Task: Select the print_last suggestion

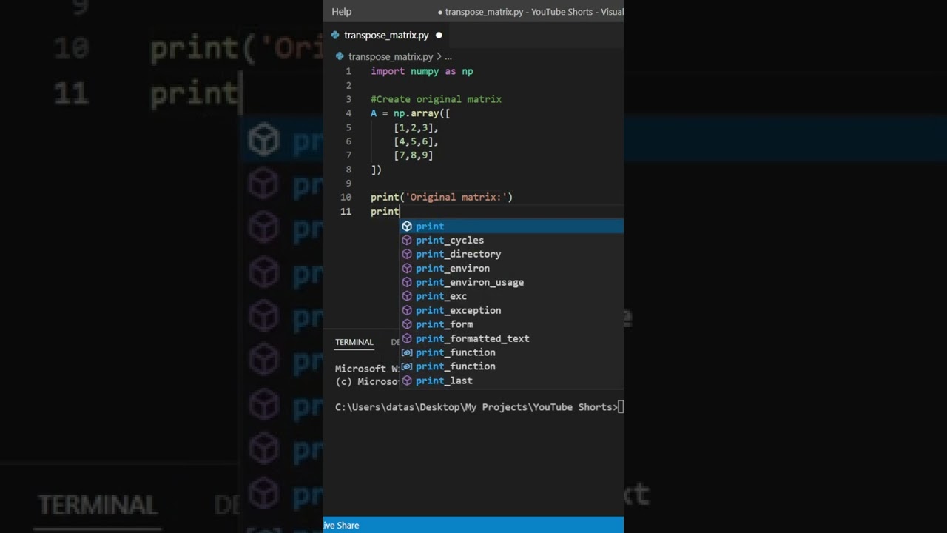Action: [512, 381]
